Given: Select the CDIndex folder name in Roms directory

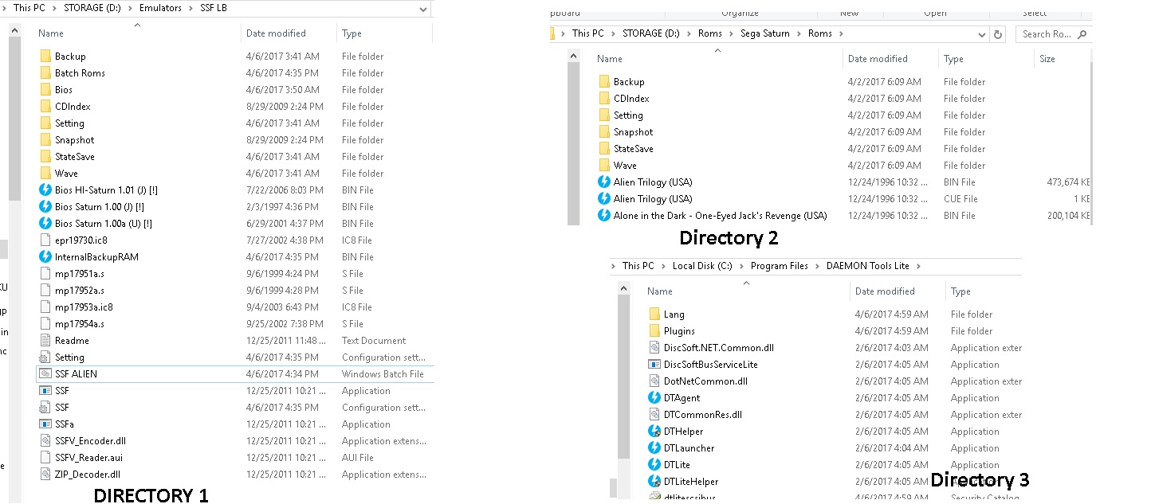Looking at the screenshot, I should coord(631,99).
